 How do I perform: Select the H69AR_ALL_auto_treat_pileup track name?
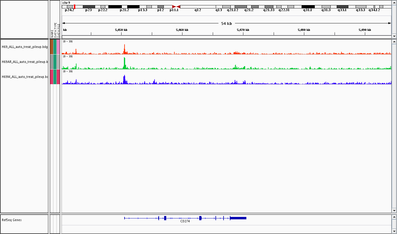(25, 62)
